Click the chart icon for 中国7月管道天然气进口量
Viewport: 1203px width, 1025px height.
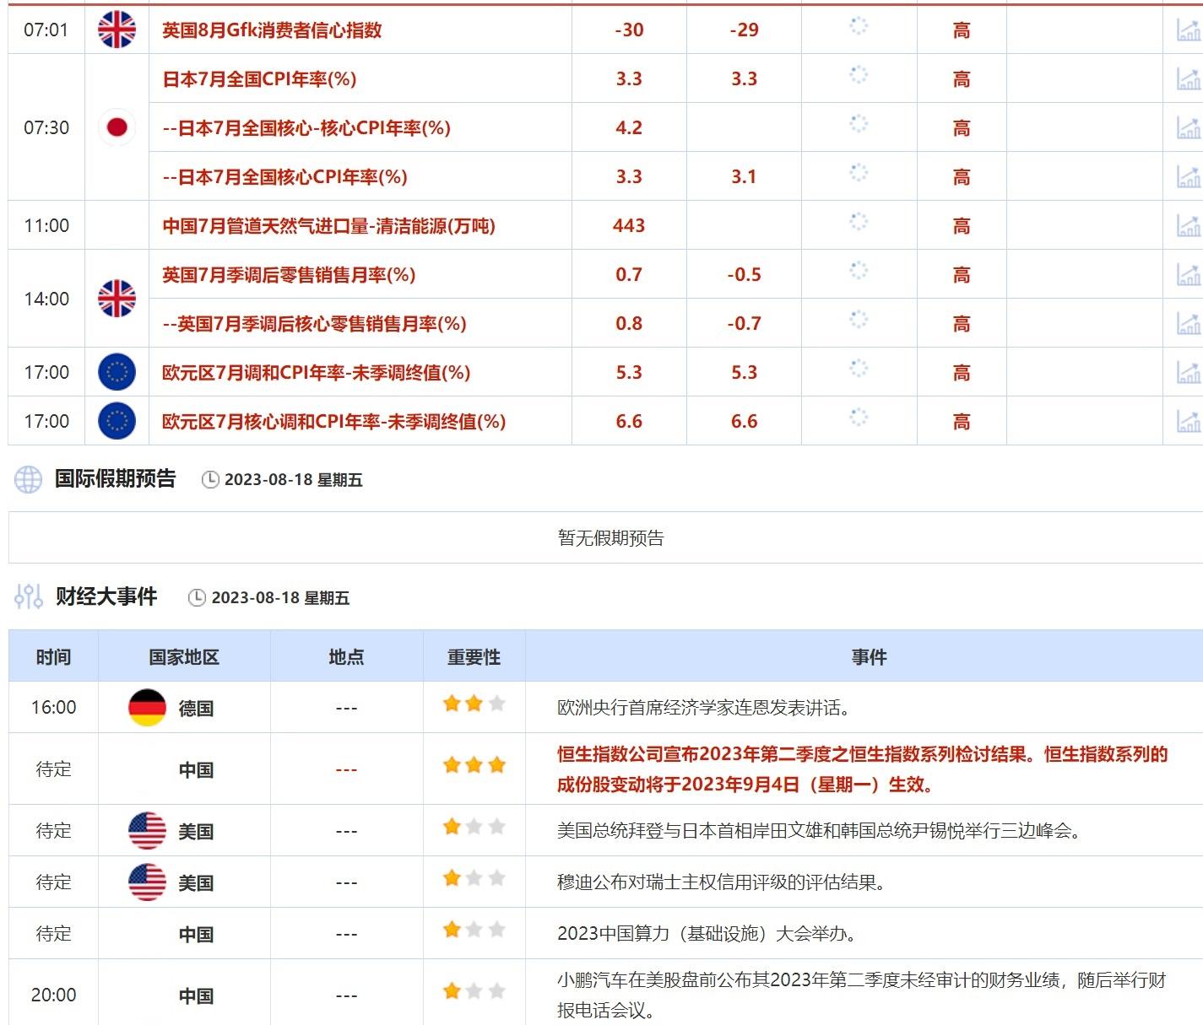tap(1190, 225)
